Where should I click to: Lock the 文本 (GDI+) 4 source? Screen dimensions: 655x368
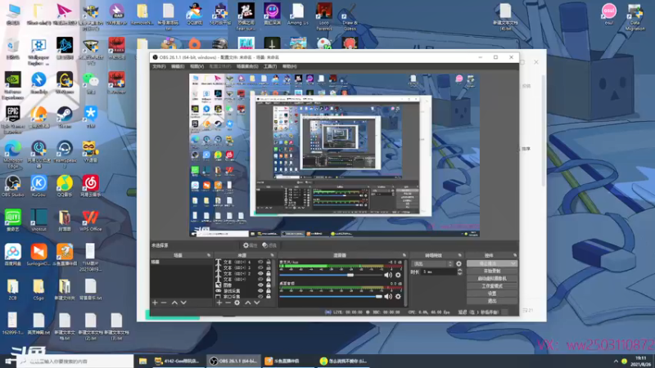(x=269, y=262)
